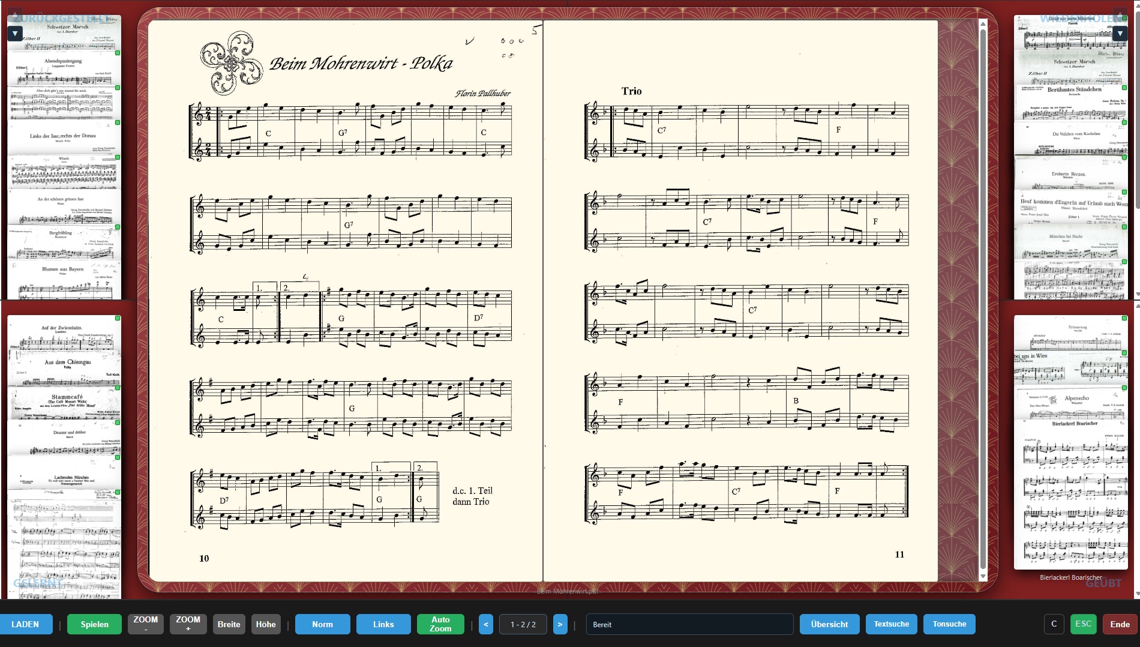Open Tonsuche tone search

pos(950,624)
